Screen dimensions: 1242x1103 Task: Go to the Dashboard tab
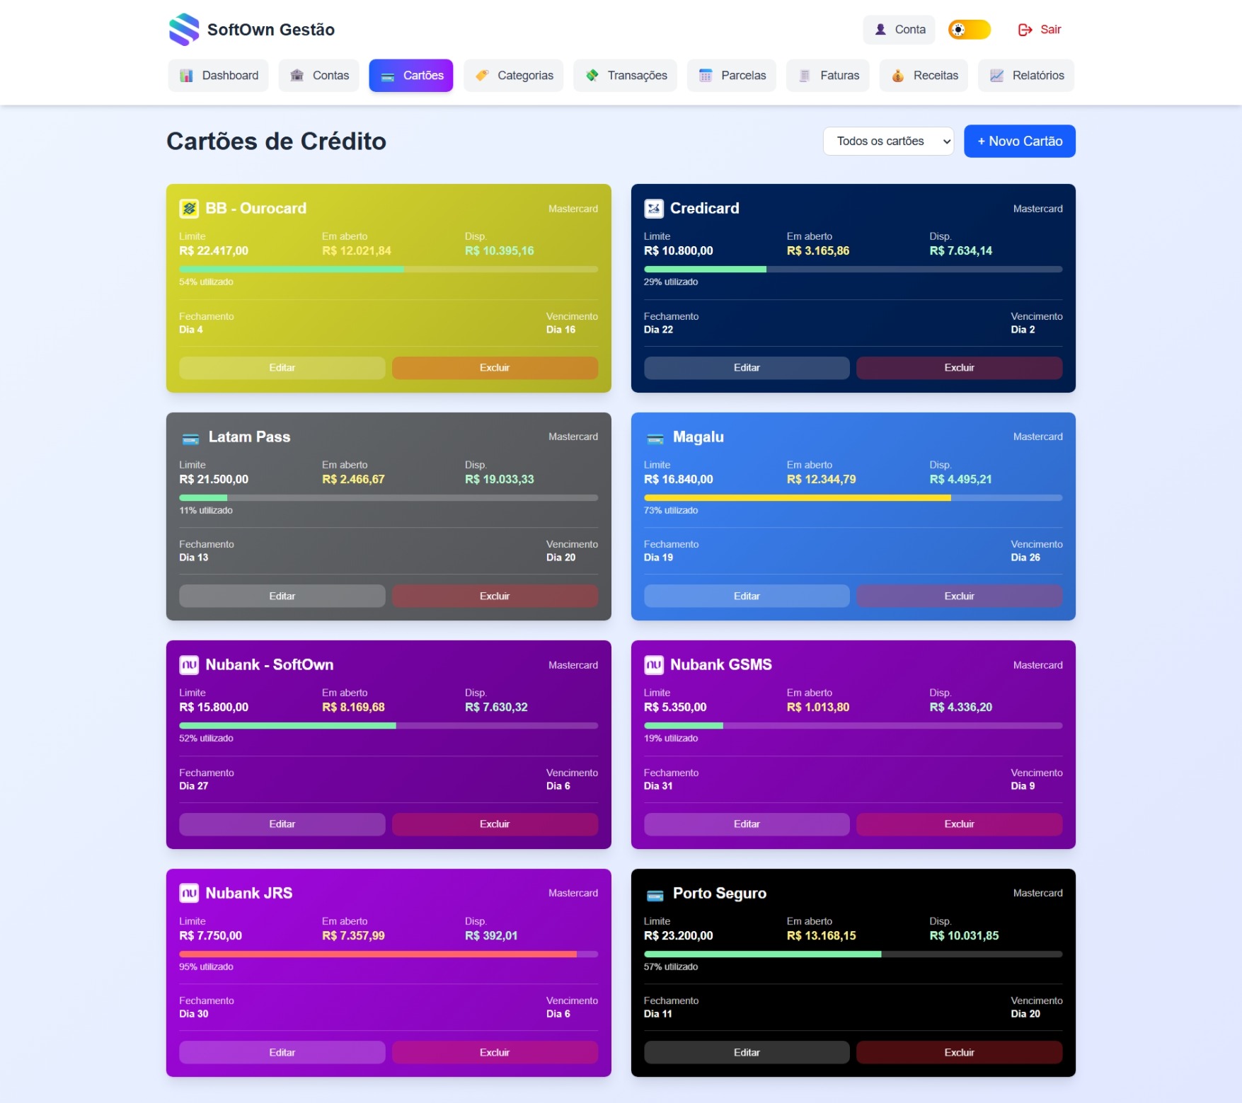click(219, 76)
